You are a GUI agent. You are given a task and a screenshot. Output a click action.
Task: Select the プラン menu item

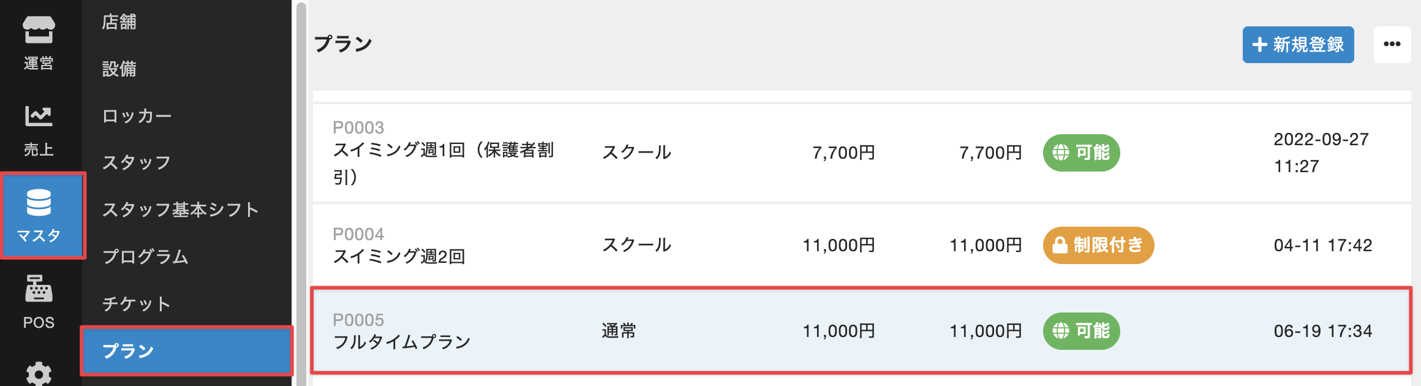tap(128, 350)
